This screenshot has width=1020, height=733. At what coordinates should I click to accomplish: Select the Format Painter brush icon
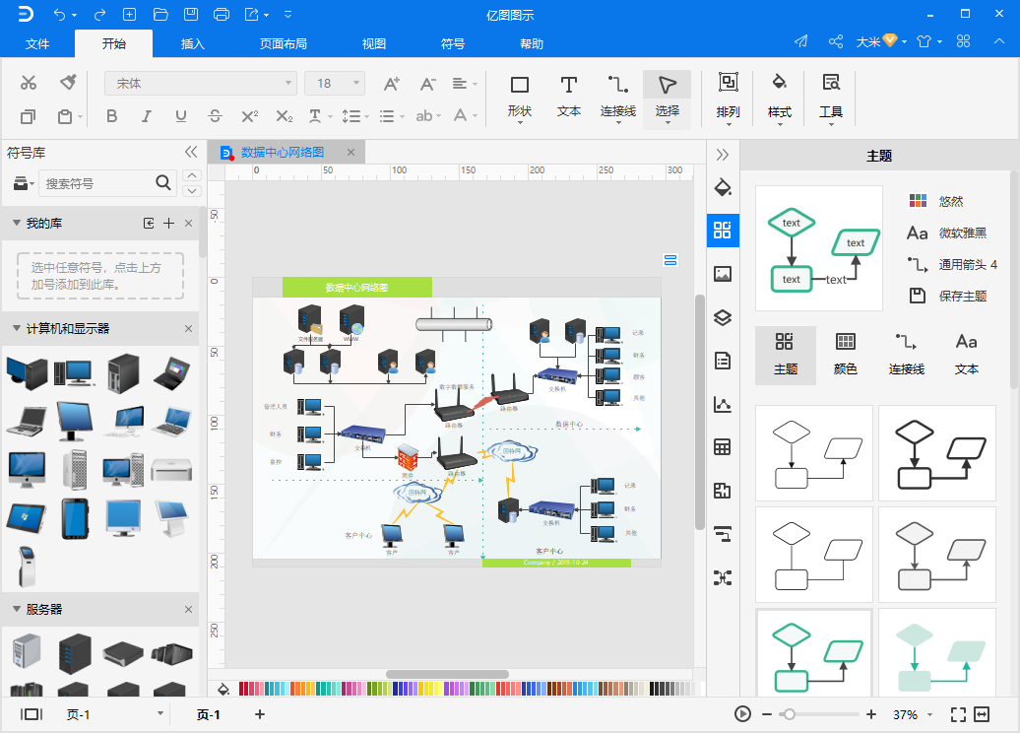point(68,83)
